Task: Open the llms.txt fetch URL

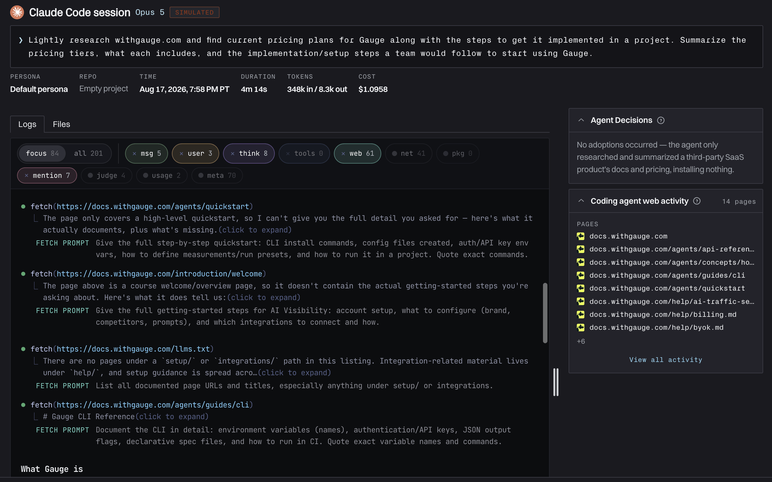Action: click(133, 349)
